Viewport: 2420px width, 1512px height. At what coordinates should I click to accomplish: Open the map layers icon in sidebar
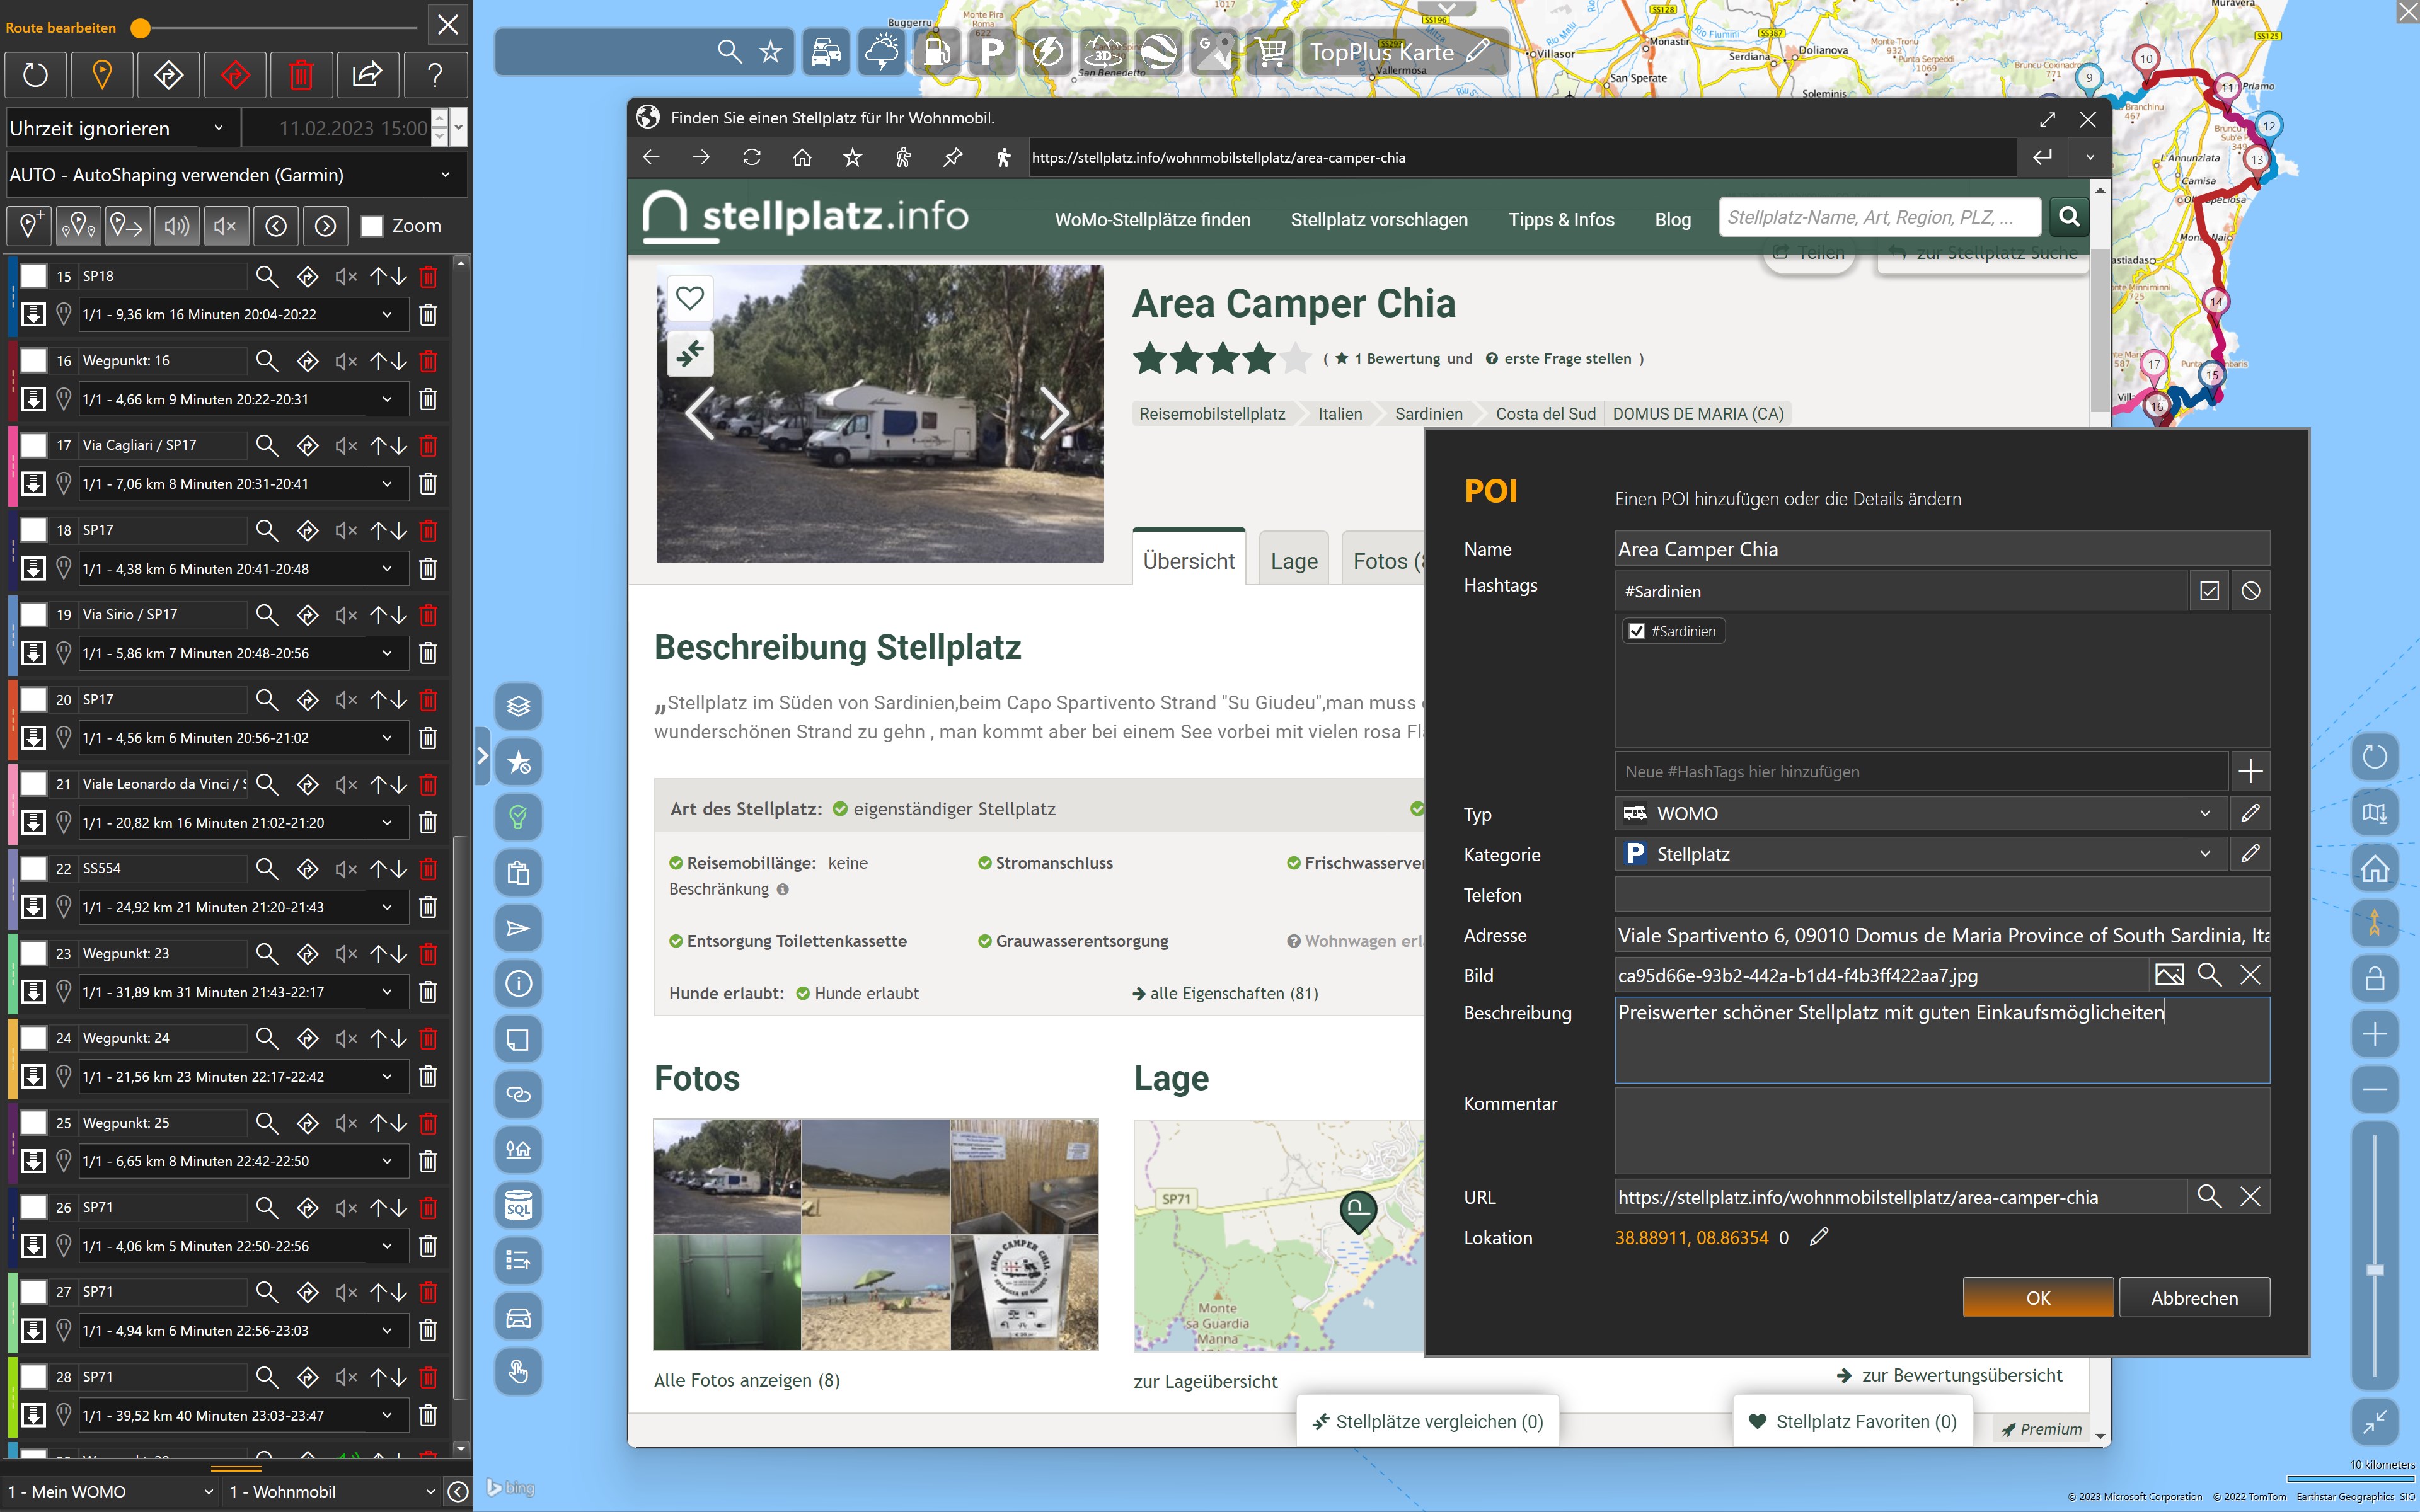point(518,706)
